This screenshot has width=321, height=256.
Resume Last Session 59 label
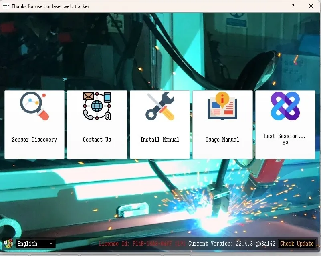285,140
